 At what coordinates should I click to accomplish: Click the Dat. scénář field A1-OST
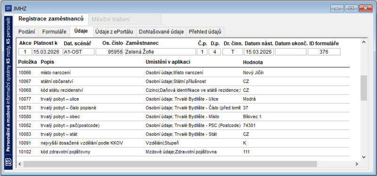click(x=79, y=52)
